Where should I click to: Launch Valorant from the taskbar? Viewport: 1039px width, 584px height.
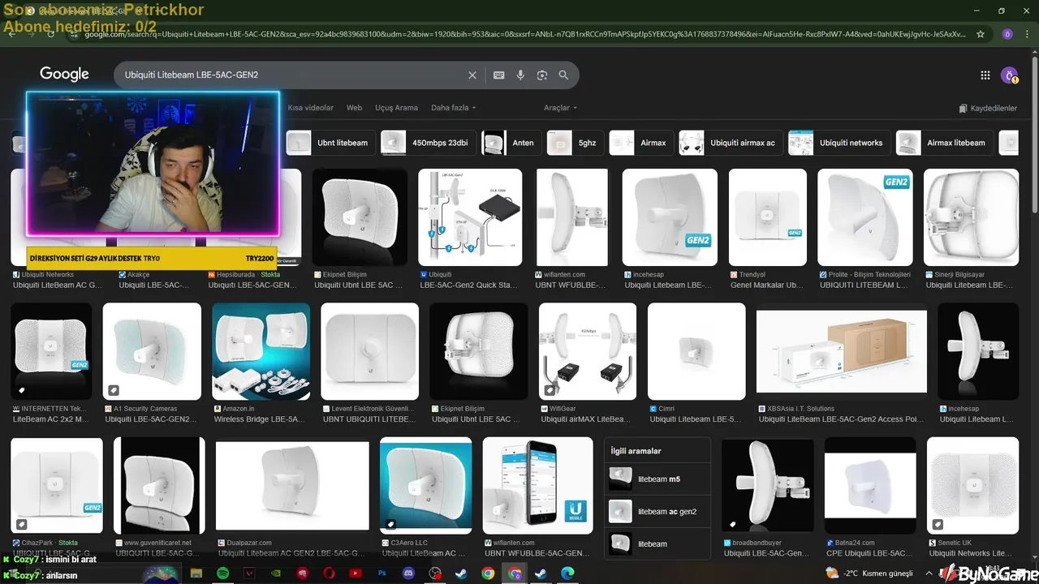point(250,573)
